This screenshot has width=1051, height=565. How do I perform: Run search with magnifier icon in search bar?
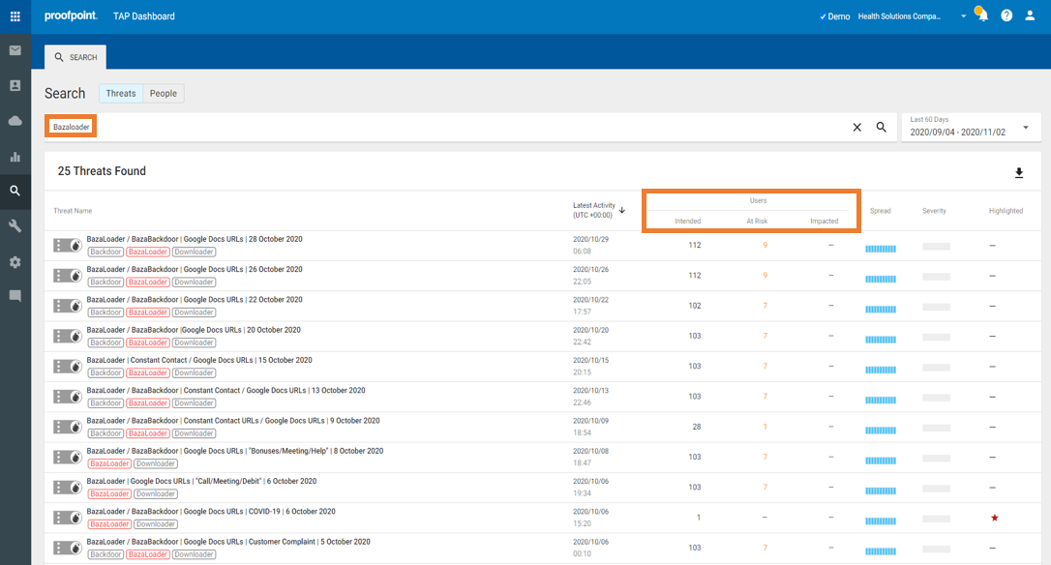[x=882, y=128]
